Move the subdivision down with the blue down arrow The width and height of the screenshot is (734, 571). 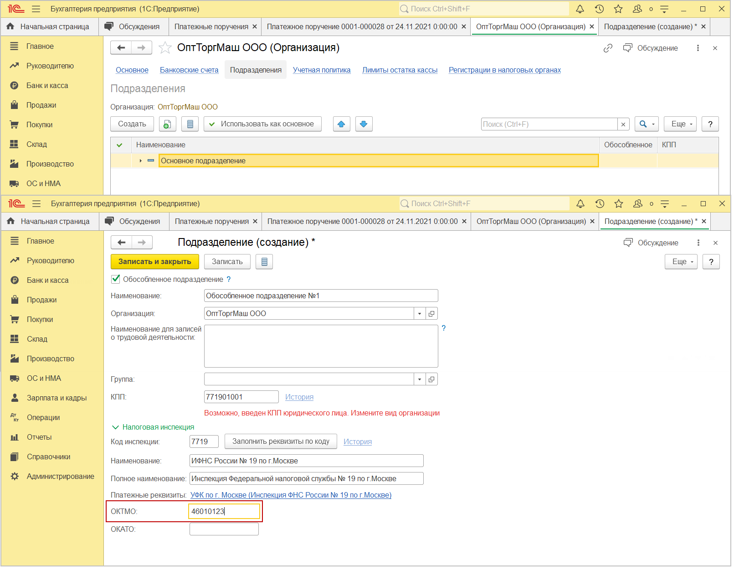(364, 124)
